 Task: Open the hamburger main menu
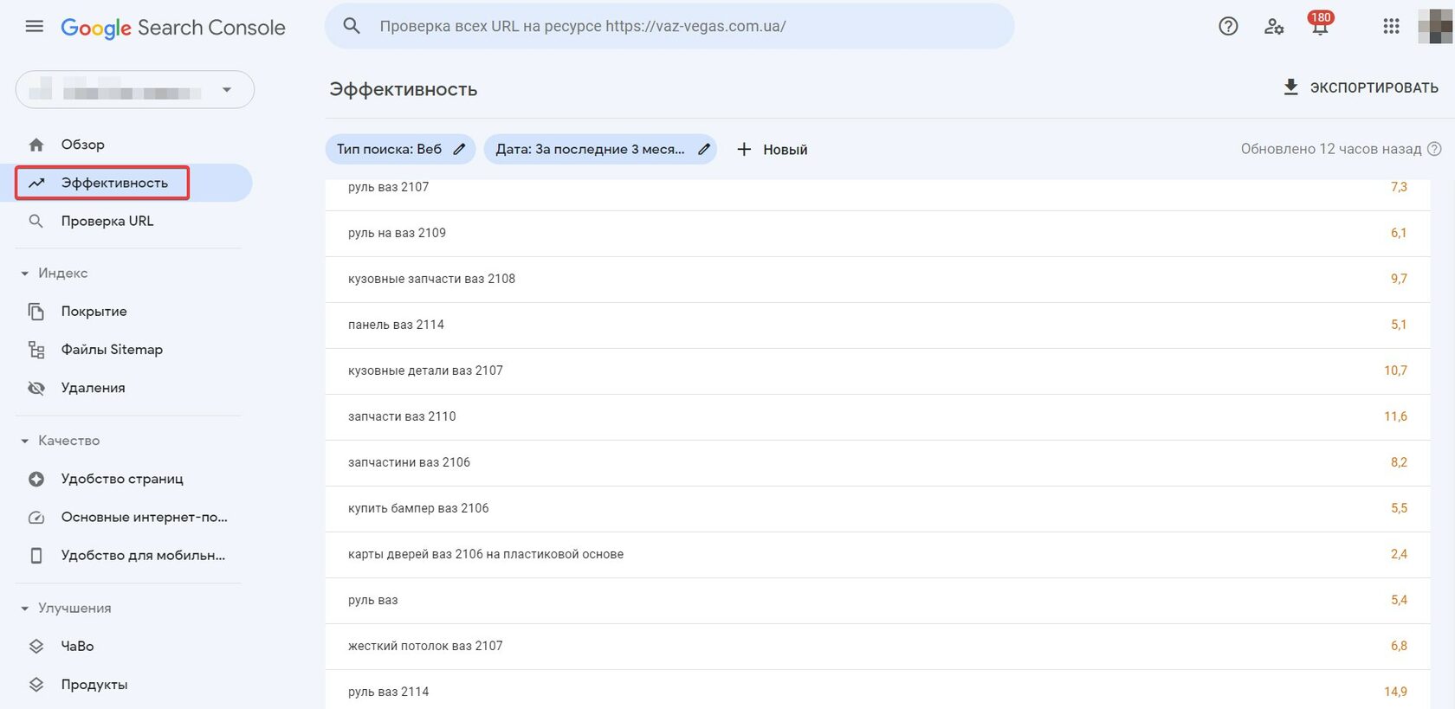click(35, 26)
